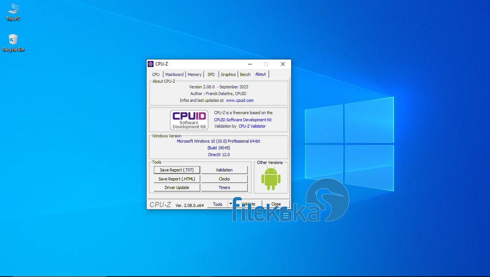Click the CPU-Z title bar app icon
The height and width of the screenshot is (277, 490).
point(151,64)
